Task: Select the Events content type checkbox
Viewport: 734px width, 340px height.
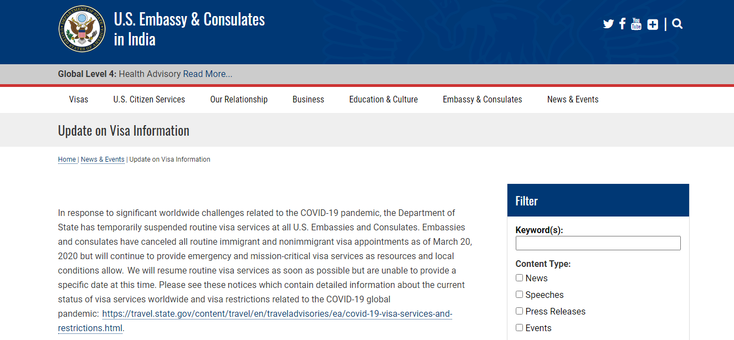Action: click(x=519, y=328)
